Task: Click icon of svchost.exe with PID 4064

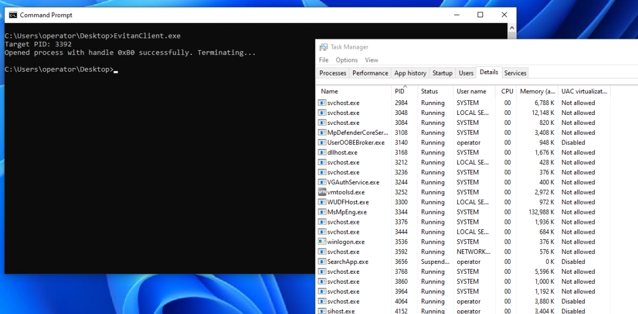Action: click(x=322, y=302)
